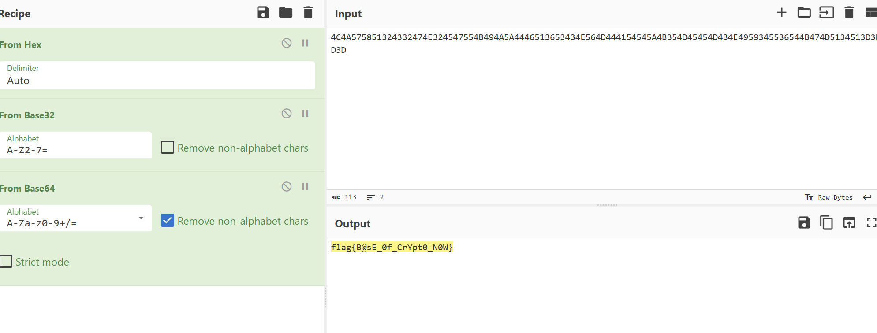Click the Input pane heading
Viewport: 877px width, 333px height.
tap(348, 14)
